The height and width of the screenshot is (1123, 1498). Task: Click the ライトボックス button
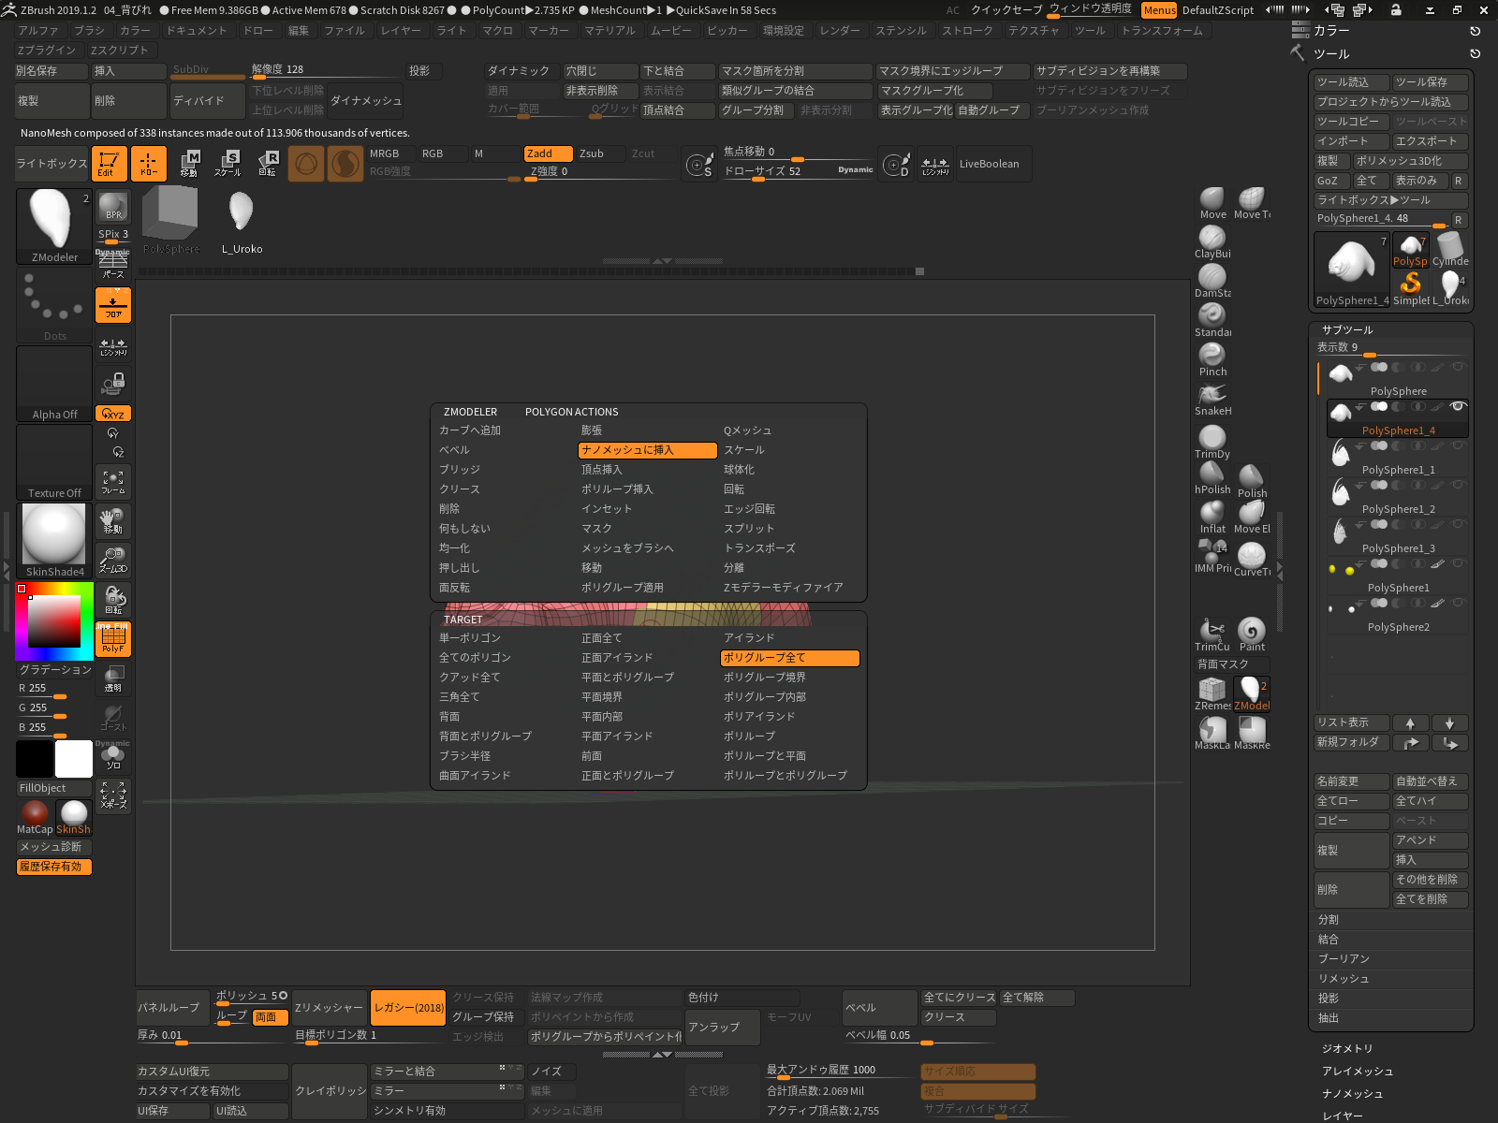point(51,164)
